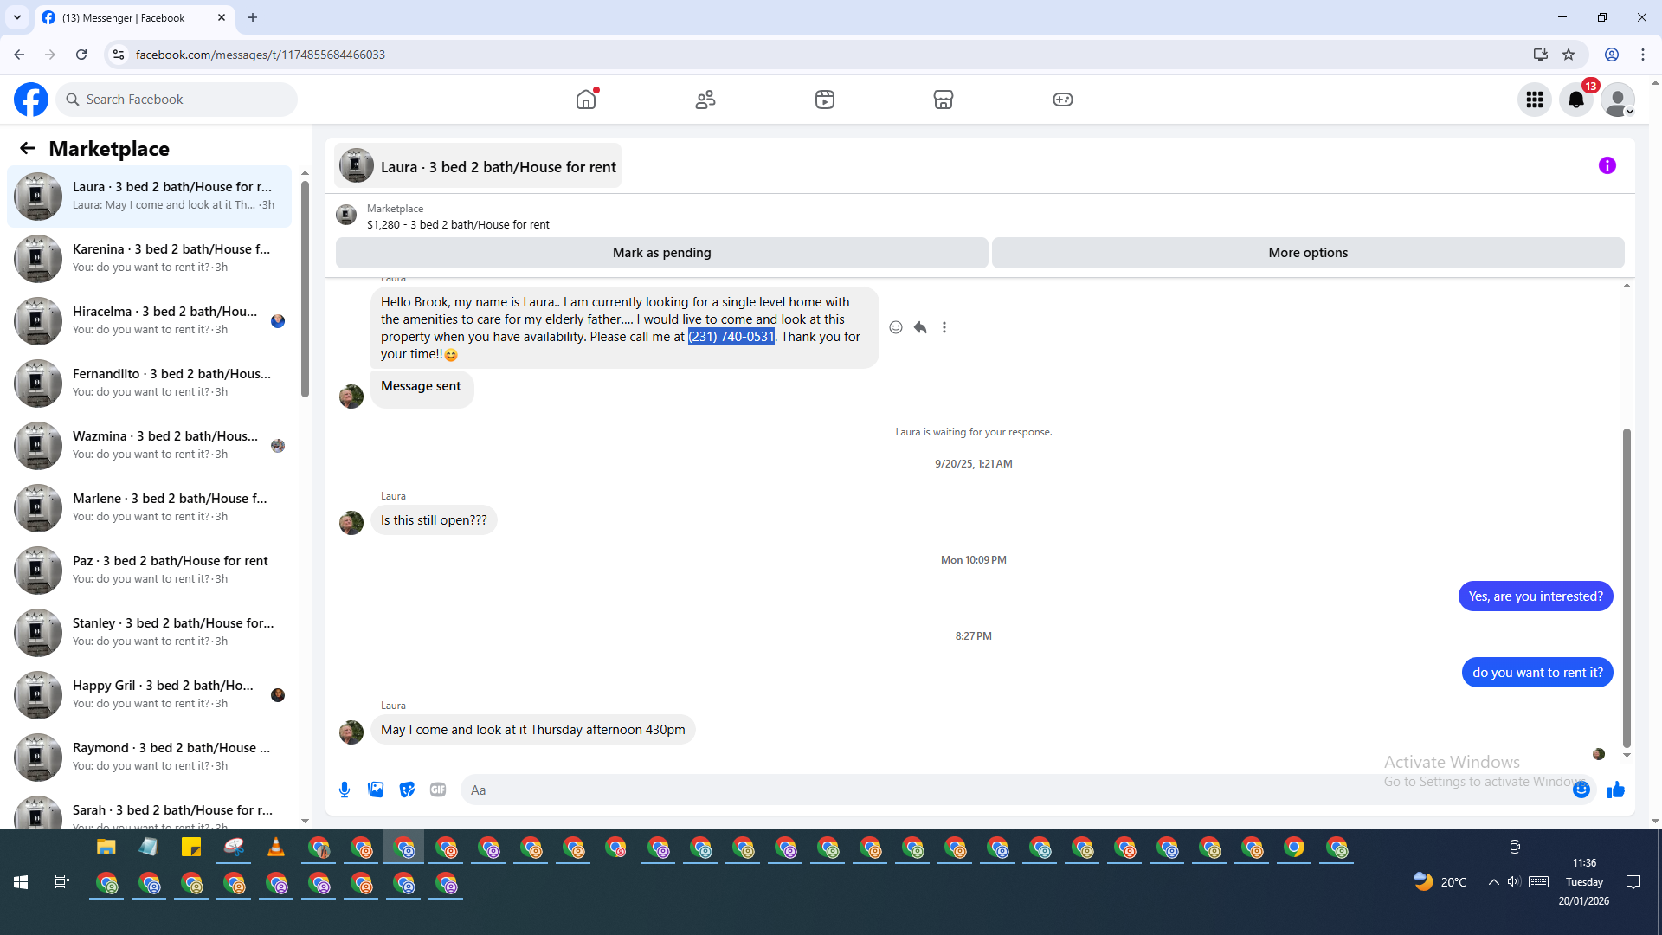The image size is (1662, 935).
Task: Click the 'Yes, are you interested?' message bubble
Action: [x=1536, y=596]
